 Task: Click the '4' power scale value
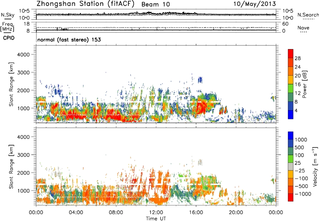pyautogui.click(x=296, y=111)
